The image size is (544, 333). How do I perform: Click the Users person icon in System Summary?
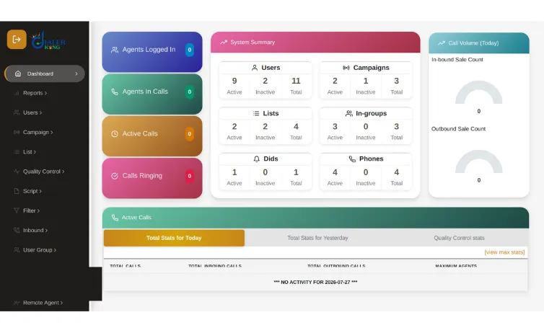pos(255,68)
